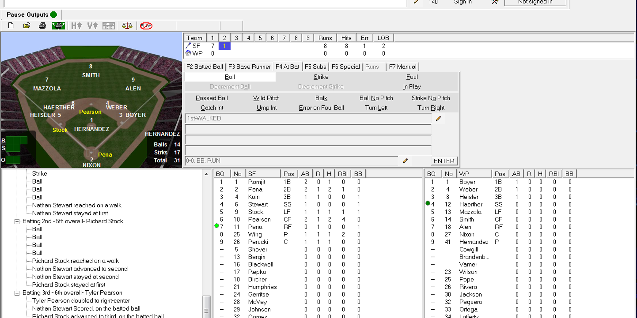
Task: Record a Ball pitch
Action: pos(230,77)
